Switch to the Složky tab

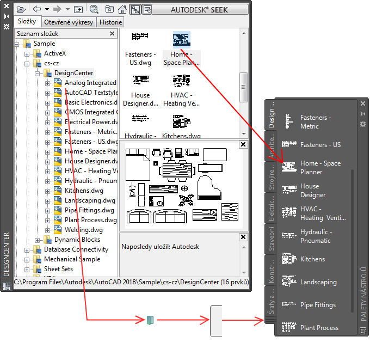point(27,21)
